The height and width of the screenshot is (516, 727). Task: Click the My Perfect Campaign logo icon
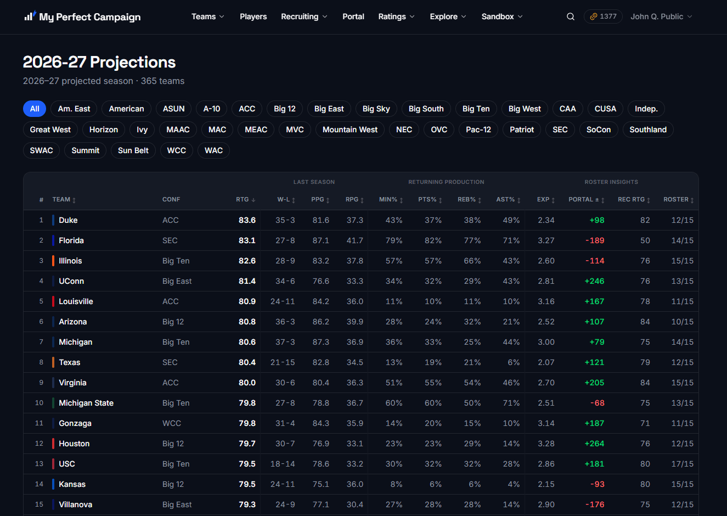[30, 16]
